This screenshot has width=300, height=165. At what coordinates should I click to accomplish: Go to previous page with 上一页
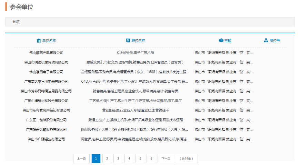point(81,158)
